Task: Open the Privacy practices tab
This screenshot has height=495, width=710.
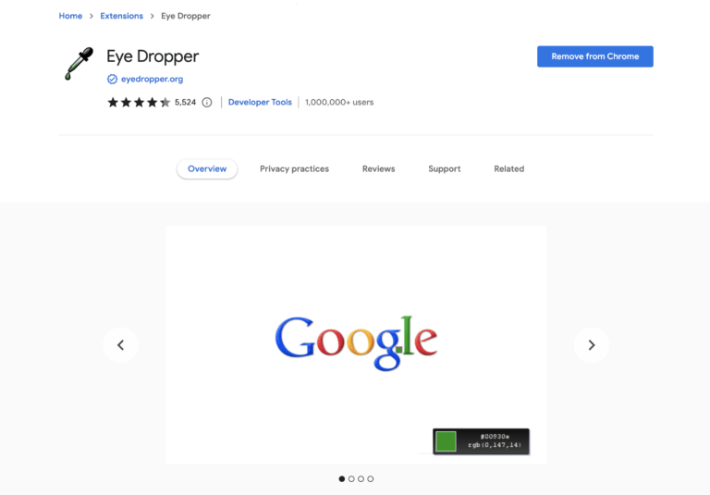Action: [x=294, y=169]
